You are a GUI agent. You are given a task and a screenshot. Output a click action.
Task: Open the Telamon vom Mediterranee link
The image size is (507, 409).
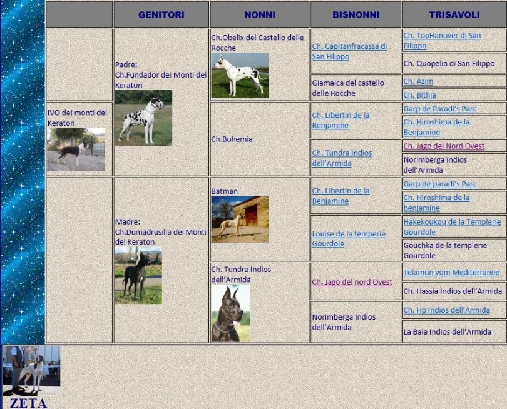point(451,272)
